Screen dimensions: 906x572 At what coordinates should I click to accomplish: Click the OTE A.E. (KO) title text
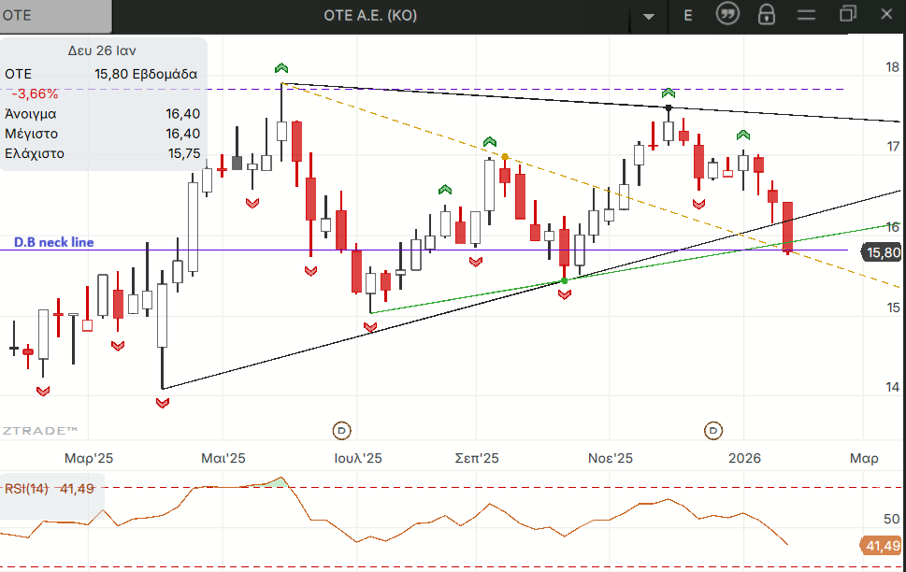pos(369,16)
